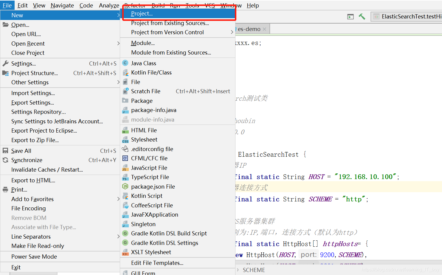The image size is (442, 275).
Task: Click the 9200 port value in code
Action: 327,255
